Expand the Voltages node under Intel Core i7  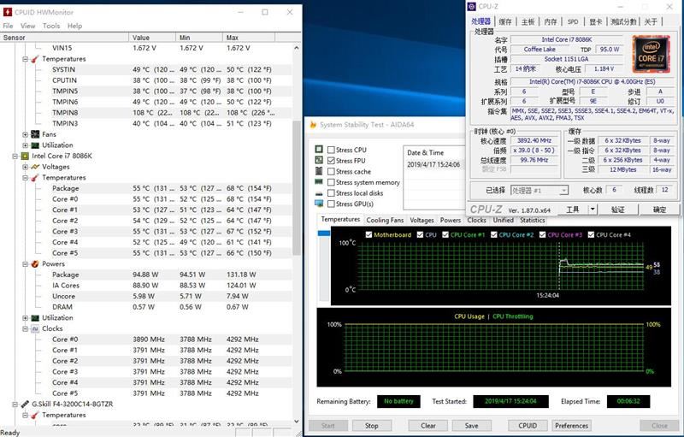pos(25,167)
